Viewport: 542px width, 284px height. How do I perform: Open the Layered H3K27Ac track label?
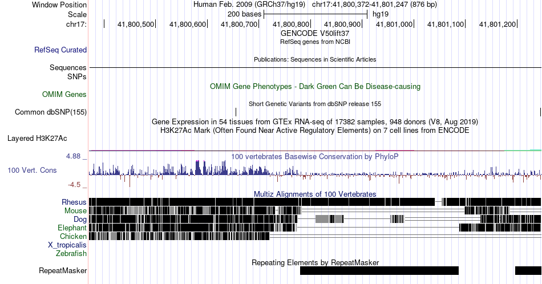(x=37, y=139)
